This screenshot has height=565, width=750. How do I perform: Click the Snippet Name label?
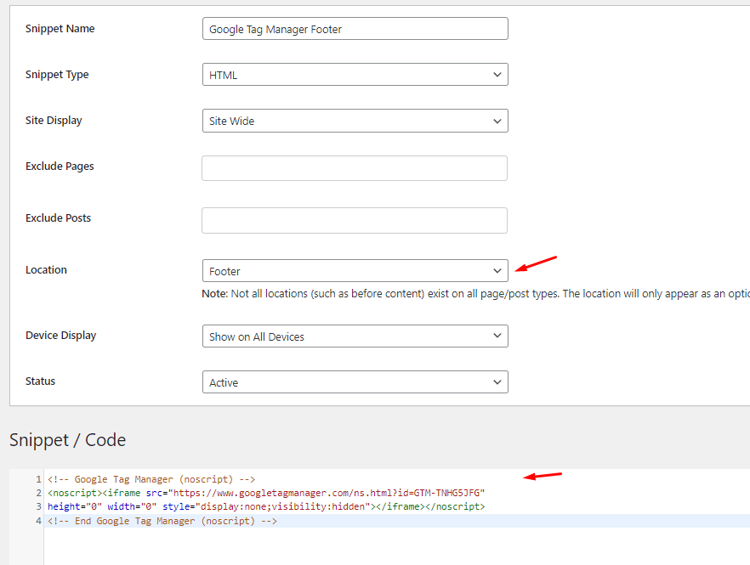tap(60, 29)
